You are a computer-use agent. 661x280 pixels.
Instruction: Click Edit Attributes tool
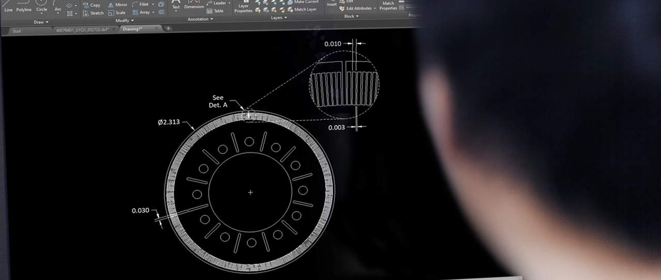click(355, 8)
